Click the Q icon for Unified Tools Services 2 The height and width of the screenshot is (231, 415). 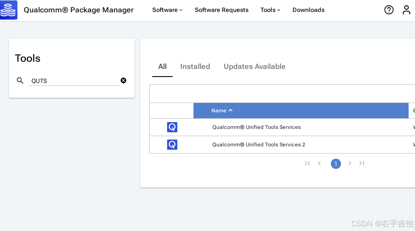(172, 145)
